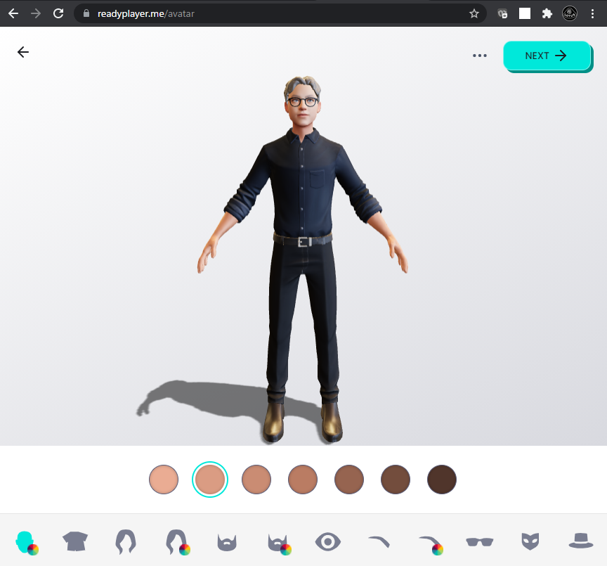Open the beard color category
This screenshot has width=607, height=566.
278,542
